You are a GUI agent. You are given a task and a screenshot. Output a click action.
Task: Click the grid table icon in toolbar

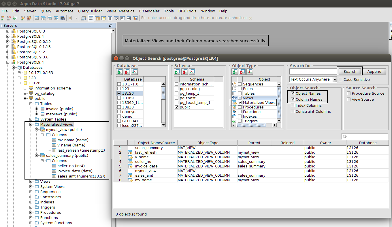tap(110, 18)
